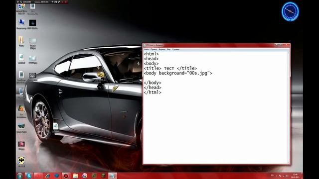
Task: Click the red record-circle taskbar icon
Action: click(x=66, y=176)
